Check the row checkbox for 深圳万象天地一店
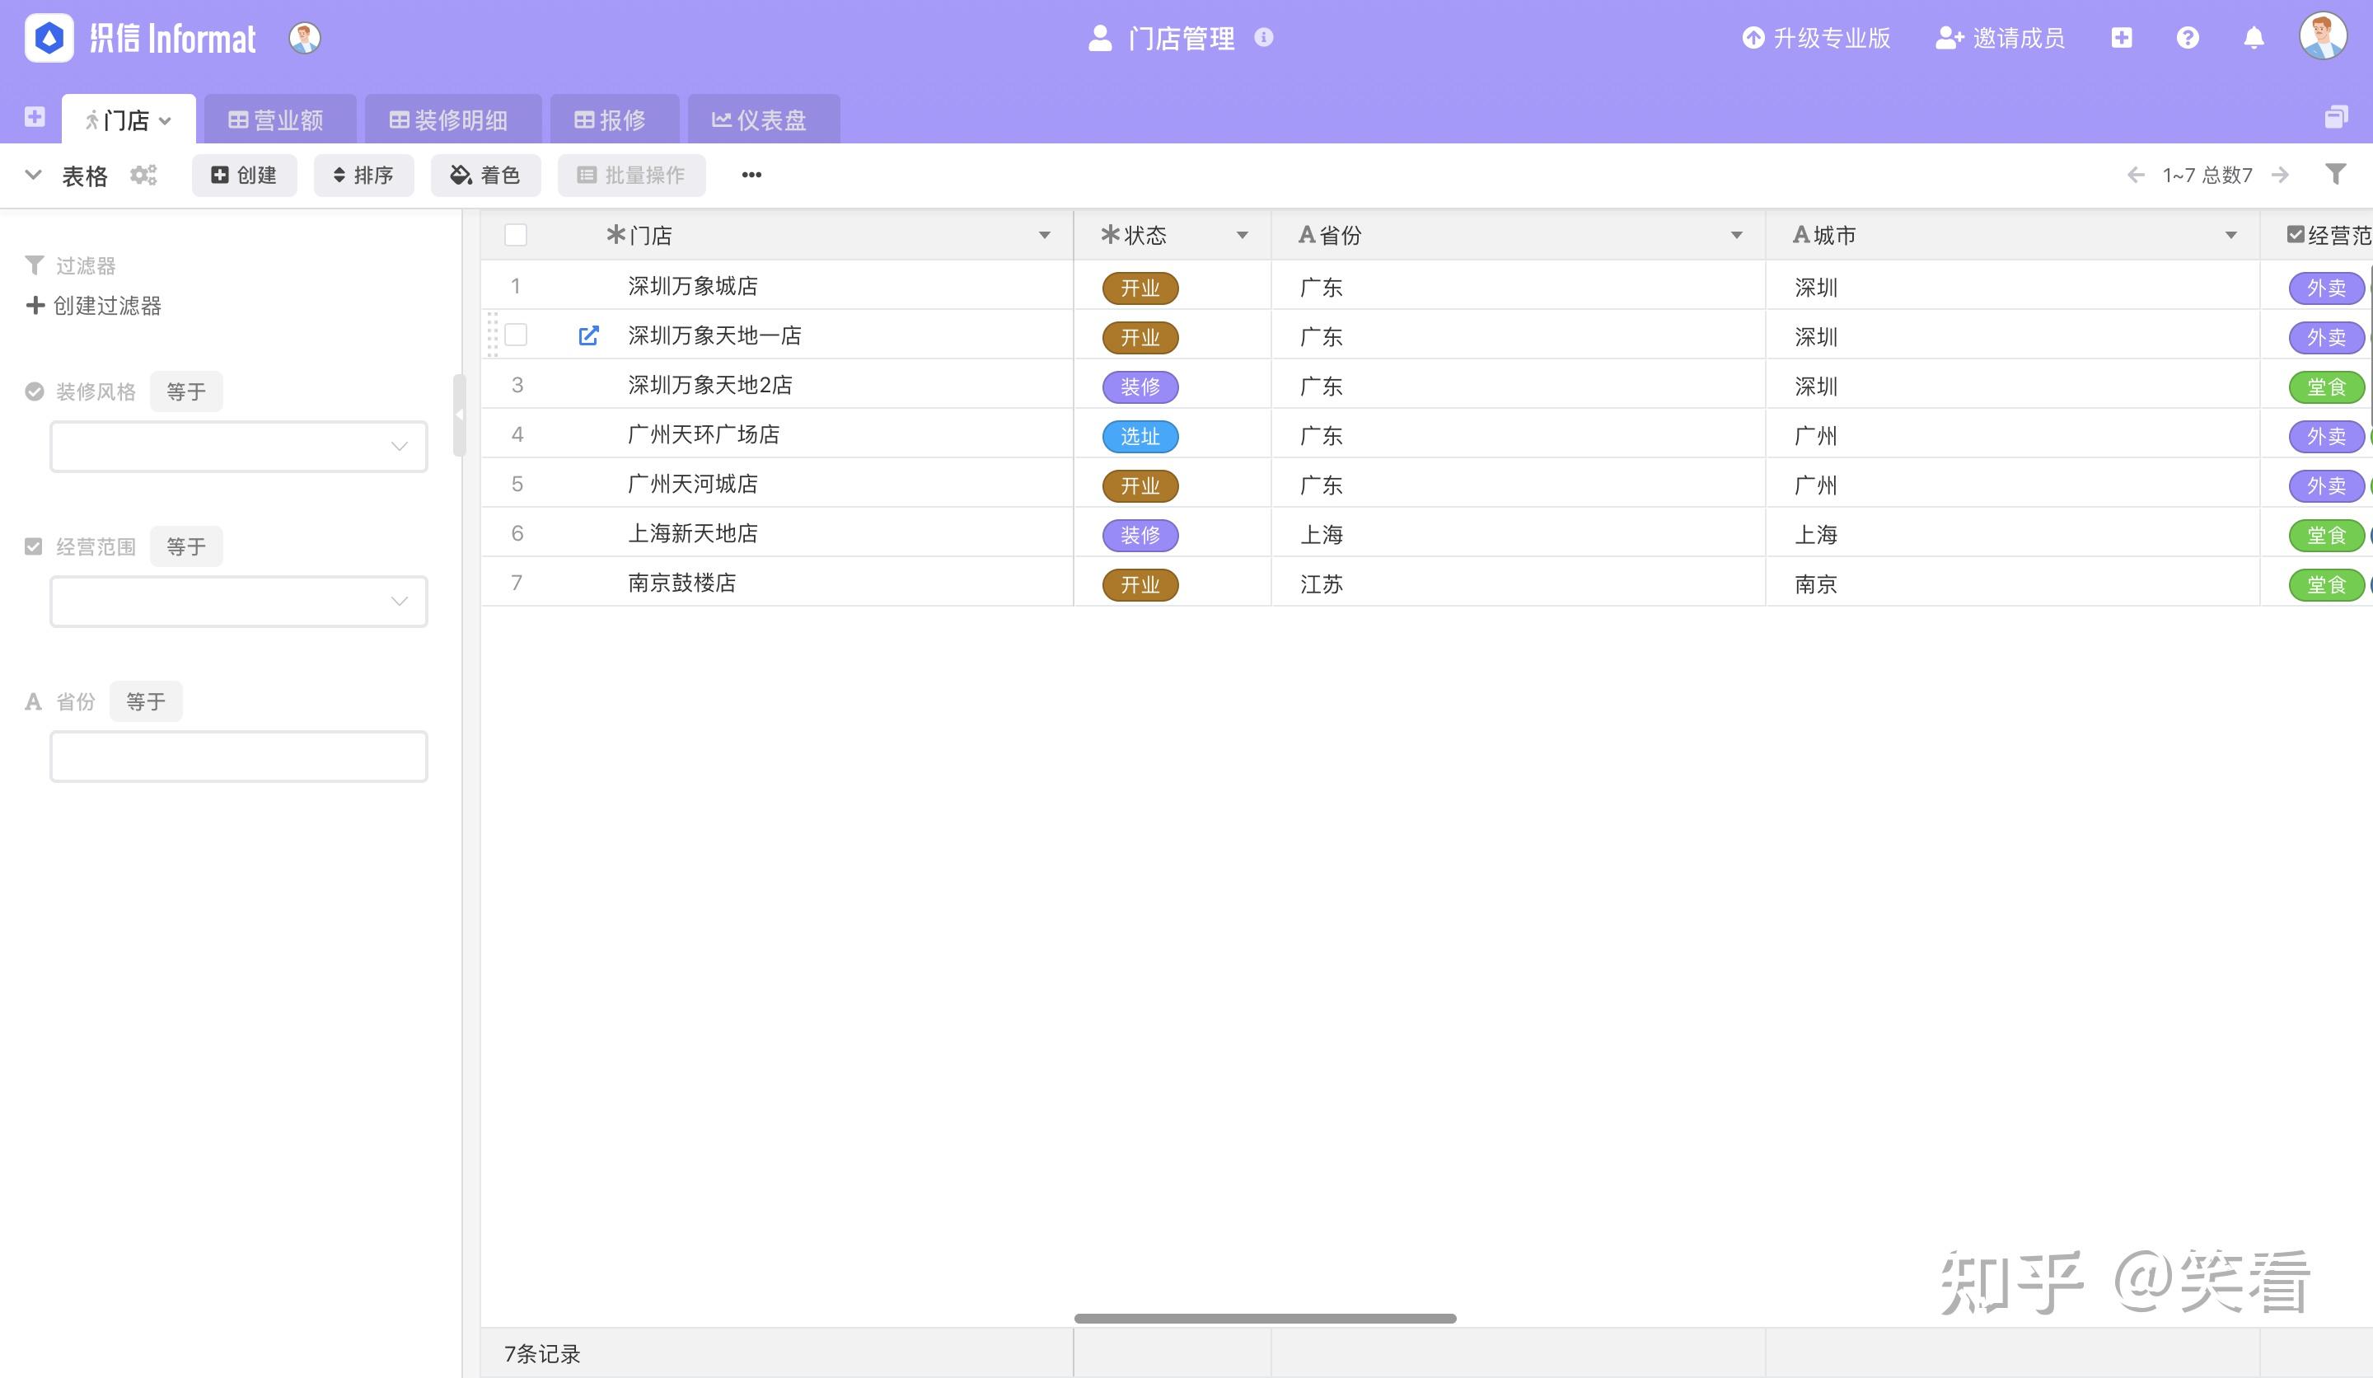 pyautogui.click(x=516, y=335)
